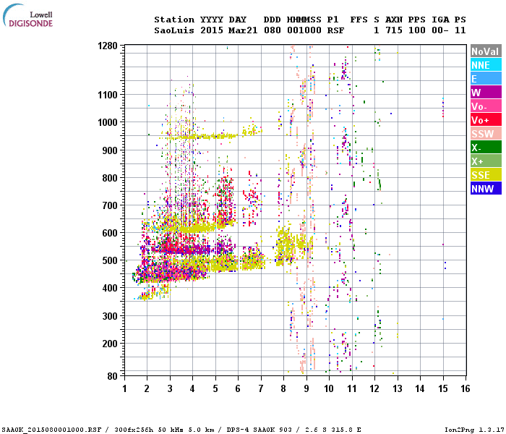Select the SSE yellow legend swatch
Image resolution: width=506 pixels, height=434 pixels.
[486, 175]
